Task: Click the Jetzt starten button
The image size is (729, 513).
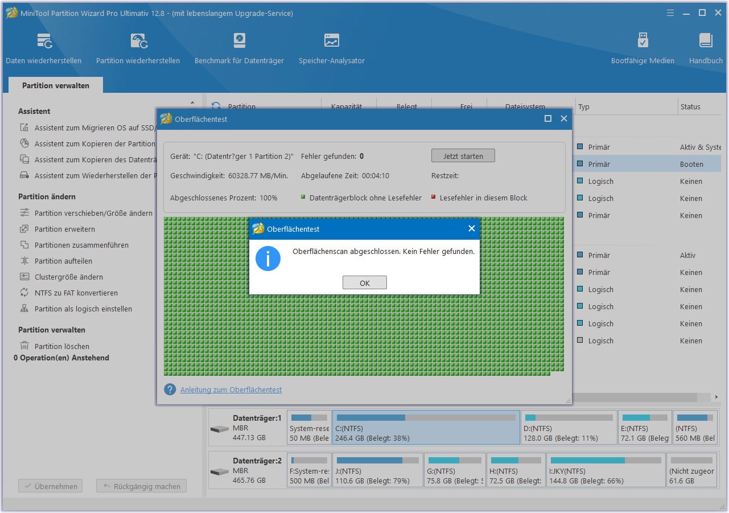Action: (x=463, y=156)
